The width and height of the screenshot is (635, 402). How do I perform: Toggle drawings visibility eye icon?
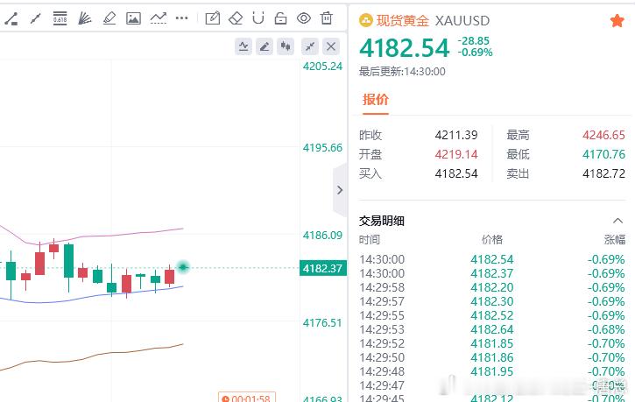304,18
